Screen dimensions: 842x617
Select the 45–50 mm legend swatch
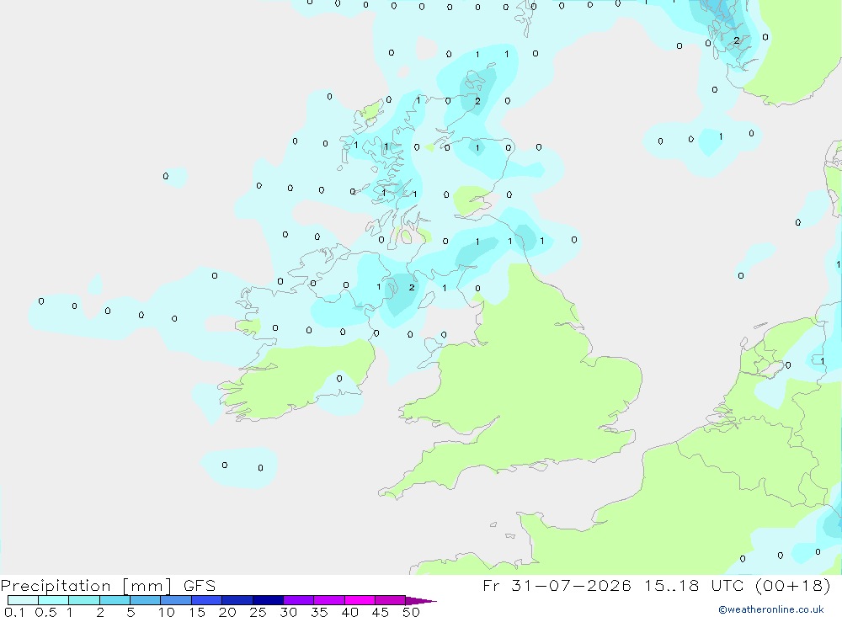pyautogui.click(x=390, y=600)
